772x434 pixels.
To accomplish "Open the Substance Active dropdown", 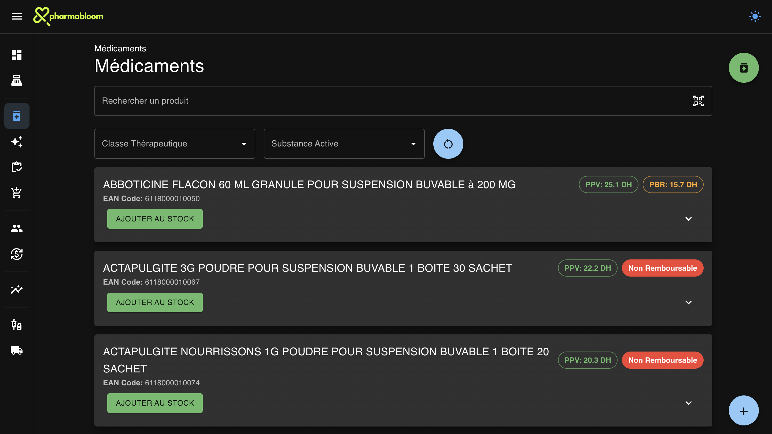I will point(344,144).
